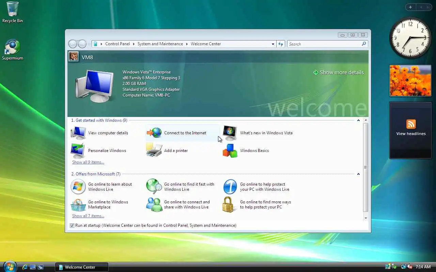Open the address bar history dropdown
The image size is (436, 272).
(273, 44)
